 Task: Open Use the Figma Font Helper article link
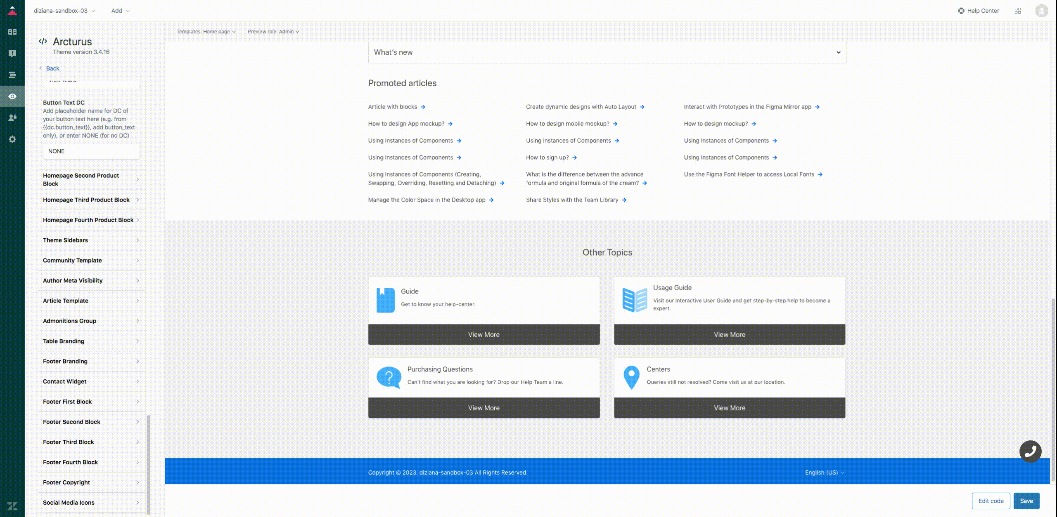[x=749, y=174]
